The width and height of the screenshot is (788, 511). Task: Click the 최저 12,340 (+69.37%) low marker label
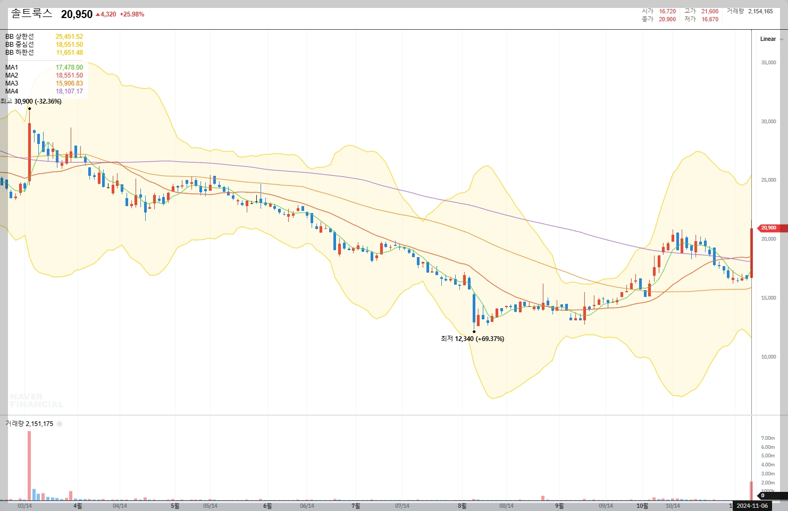point(473,339)
